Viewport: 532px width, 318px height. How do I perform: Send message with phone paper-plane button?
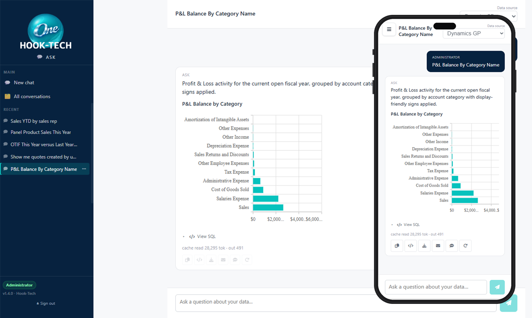click(x=497, y=287)
